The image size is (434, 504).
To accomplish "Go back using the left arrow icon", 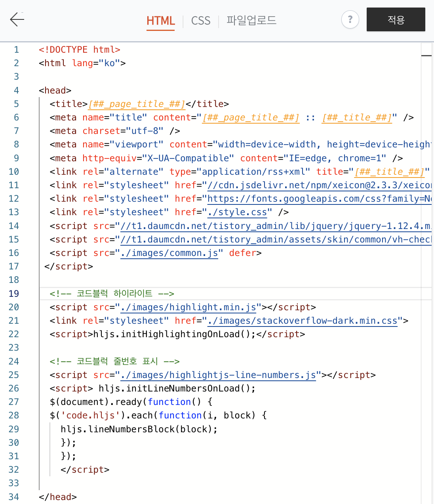I will (x=17, y=19).
